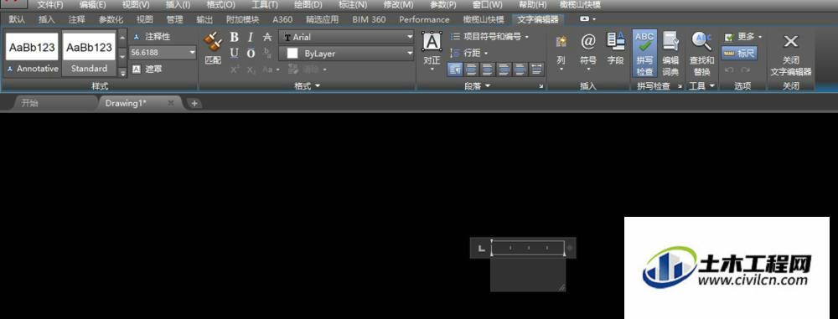Select the Distribute paragraph icon
This screenshot has height=319, width=838.
[x=536, y=69]
